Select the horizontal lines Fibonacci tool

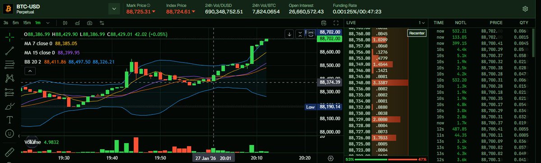(x=9, y=65)
